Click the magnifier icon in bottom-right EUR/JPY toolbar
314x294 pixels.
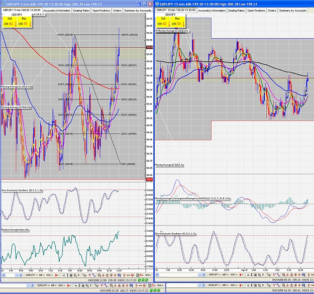pyautogui.click(x=283, y=285)
